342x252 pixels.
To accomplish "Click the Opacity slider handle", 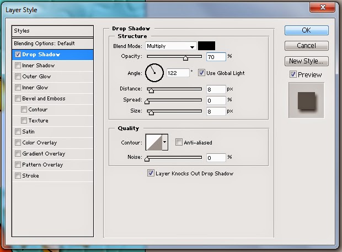I will pyautogui.click(x=185, y=58).
